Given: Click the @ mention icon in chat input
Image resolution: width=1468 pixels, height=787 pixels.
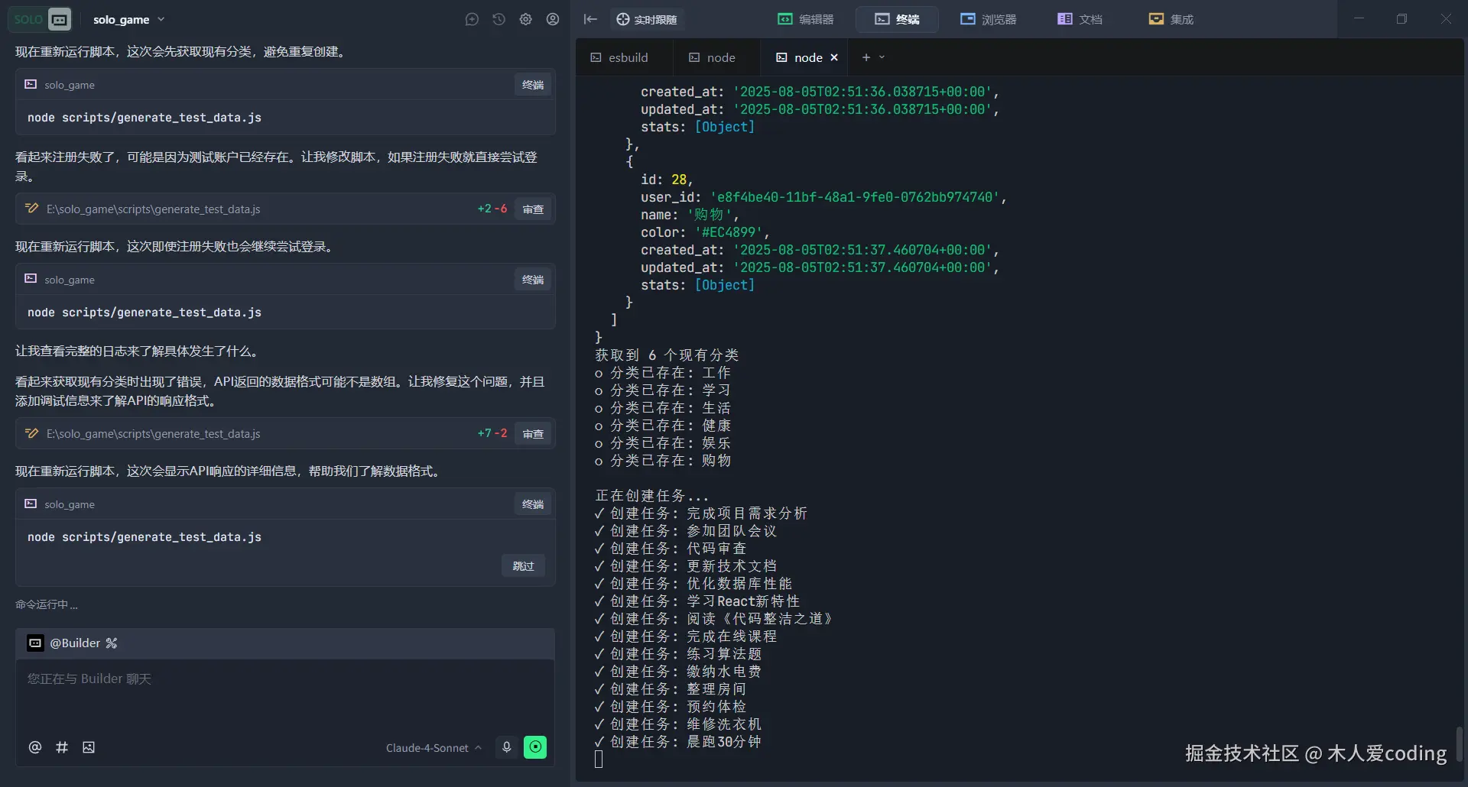Looking at the screenshot, I should point(35,747).
